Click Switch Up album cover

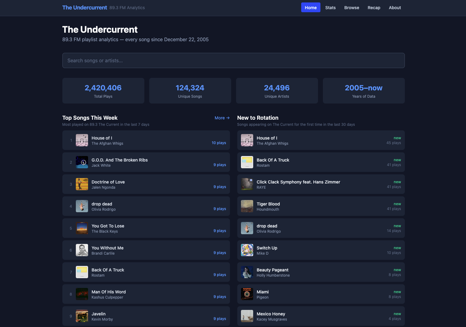(247, 250)
